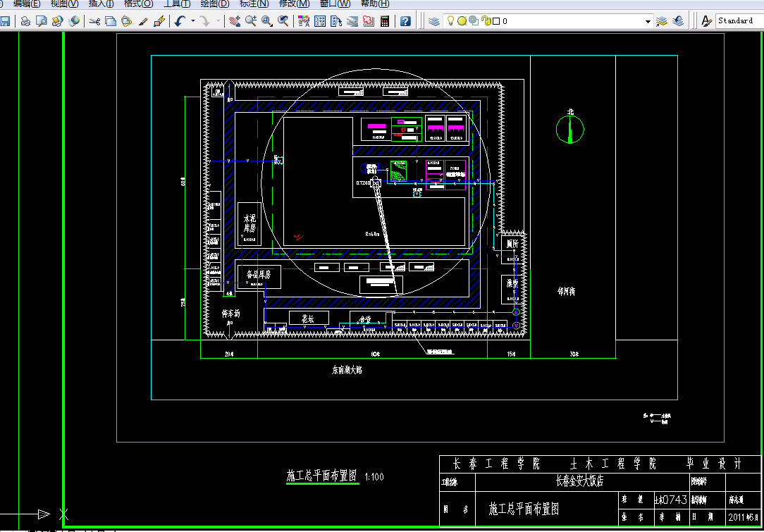Open the Tool Palettes window icon

[x=336, y=21]
